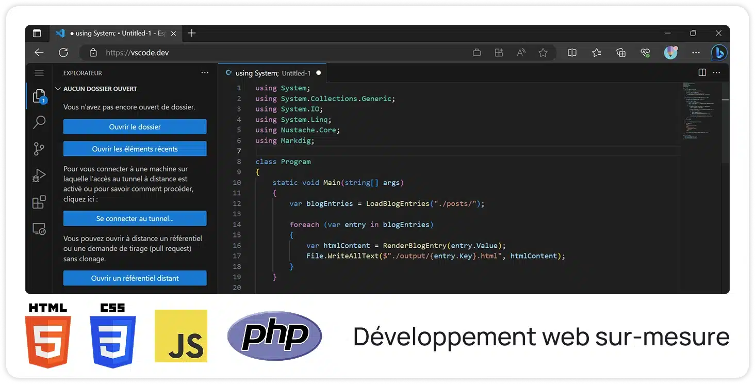The height and width of the screenshot is (384, 755).
Task: Open the Read aloud icon
Action: click(521, 53)
